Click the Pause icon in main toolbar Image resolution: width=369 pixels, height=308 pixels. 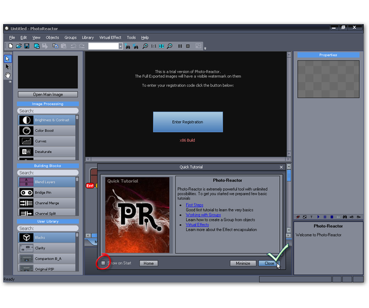[x=180, y=46]
